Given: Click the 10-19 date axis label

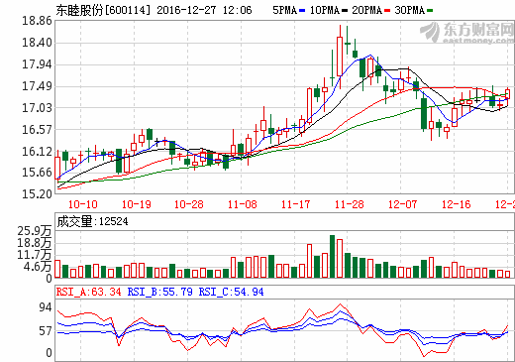Looking at the screenshot, I should tap(137, 204).
